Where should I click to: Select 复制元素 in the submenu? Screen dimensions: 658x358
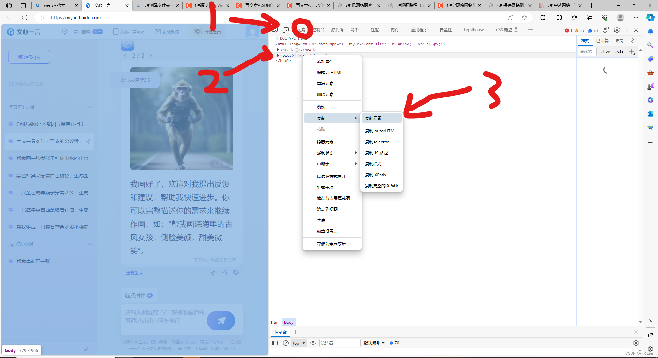tap(381, 118)
